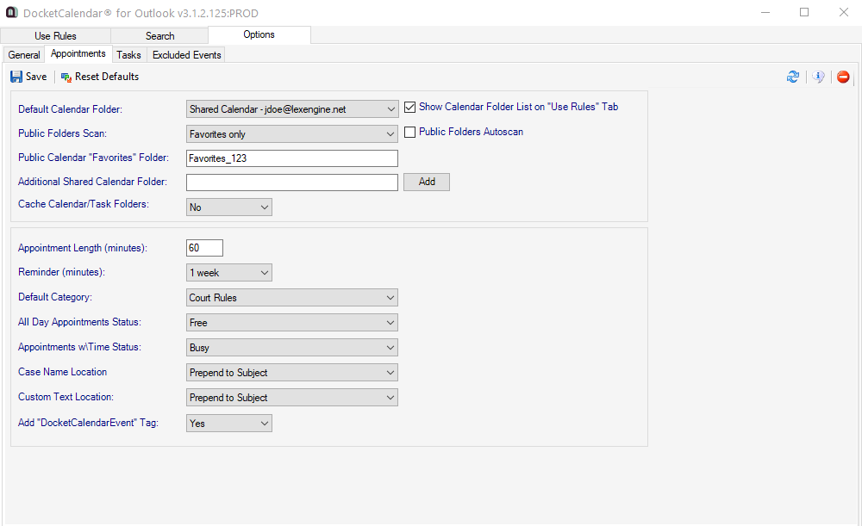Click the "Default Category:" label
The width and height of the screenshot is (862, 526).
(x=55, y=297)
